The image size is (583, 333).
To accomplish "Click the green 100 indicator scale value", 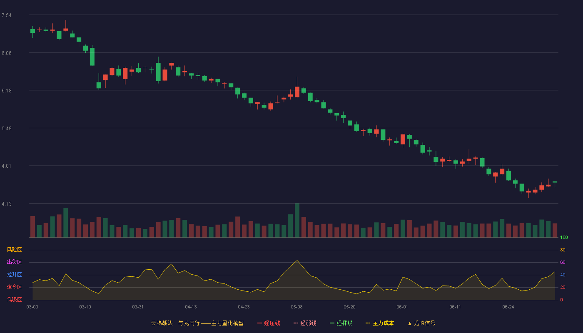I will coord(564,238).
